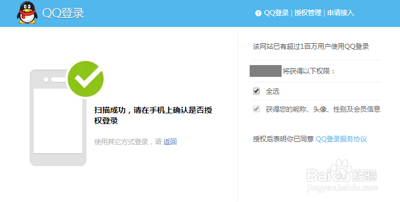
Task: Click text 该网站已有超过1百万用户使用QQ登录
Action: [x=311, y=47]
